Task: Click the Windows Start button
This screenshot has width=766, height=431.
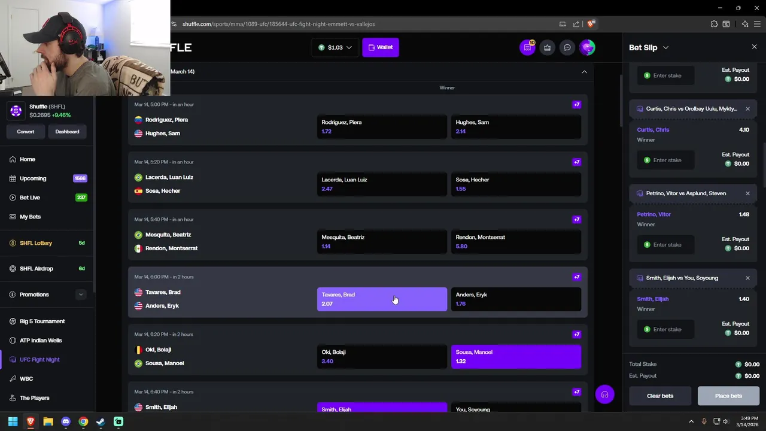Action: 13,421
